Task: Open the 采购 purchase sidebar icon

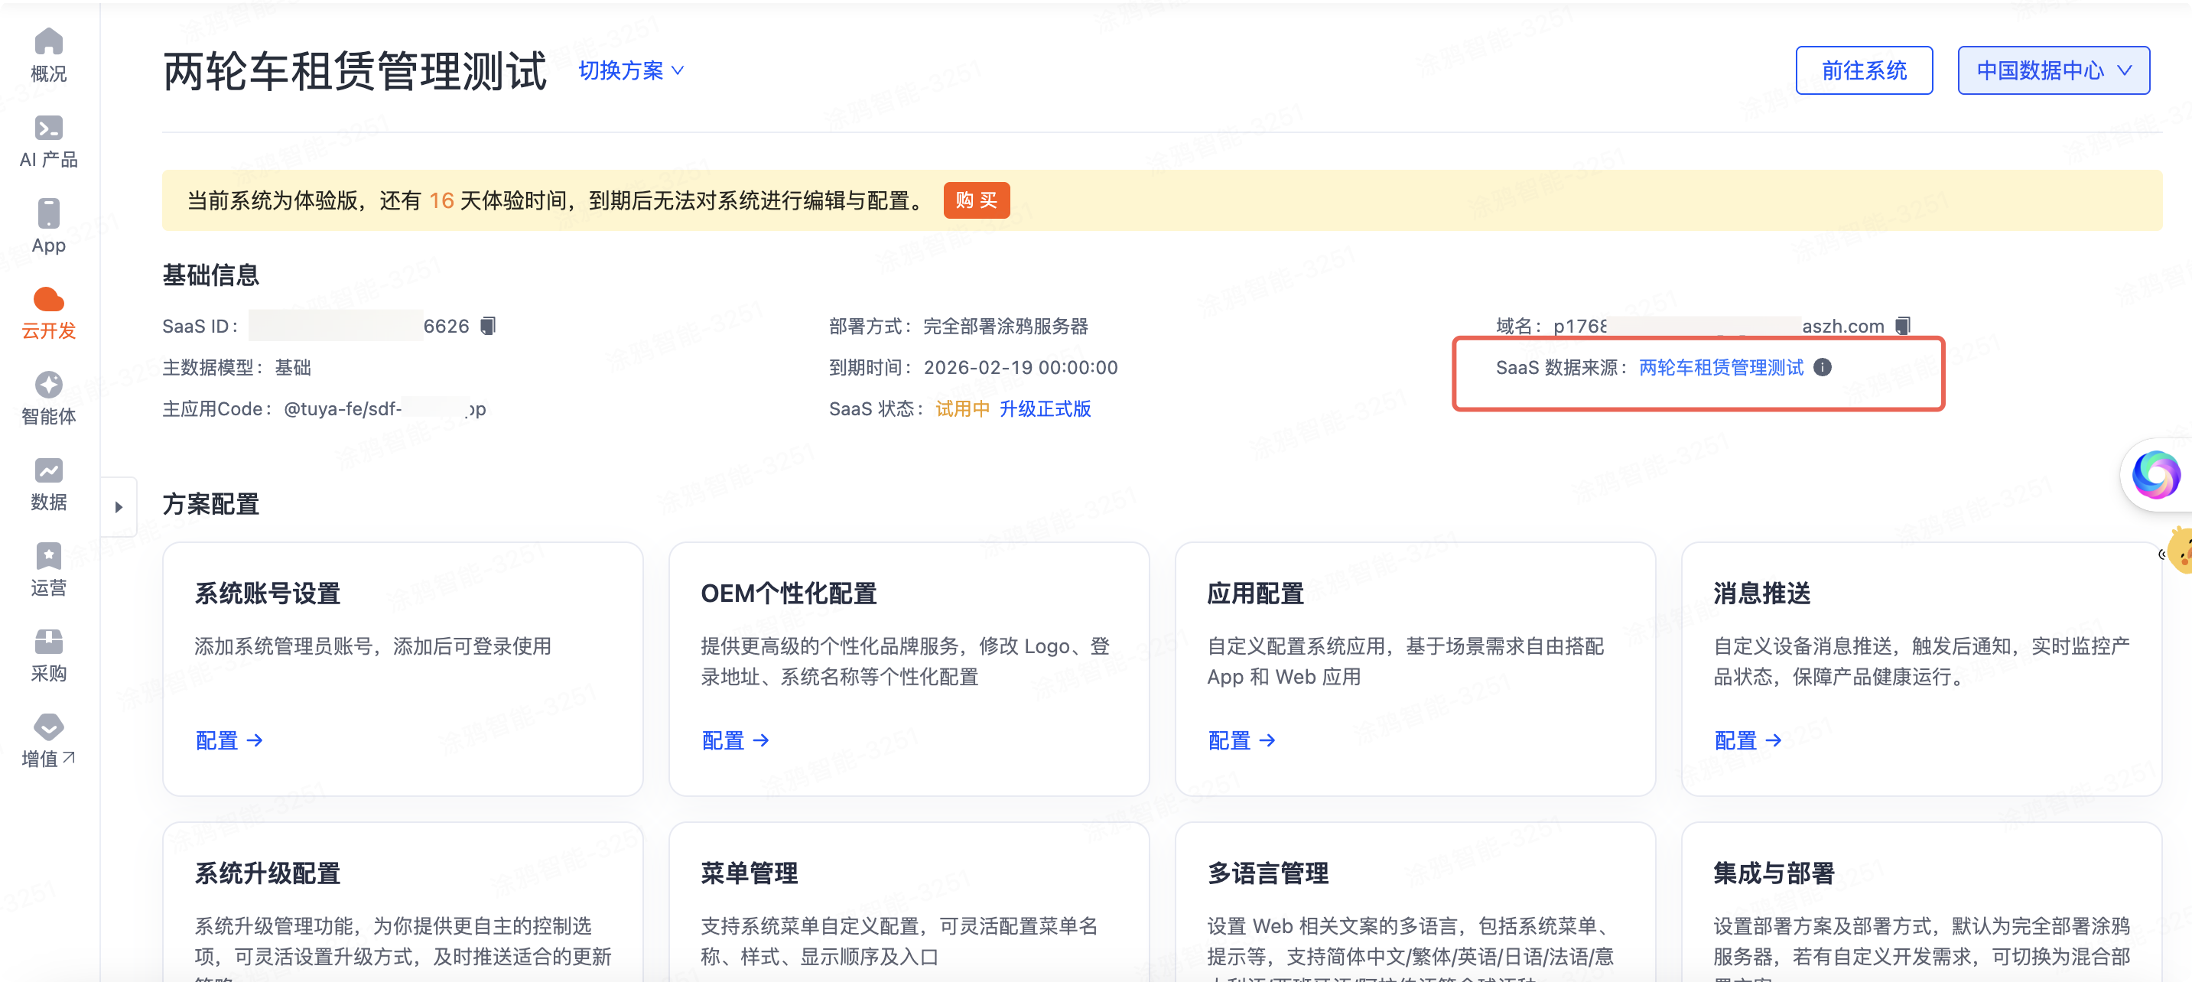Action: pyautogui.click(x=48, y=642)
